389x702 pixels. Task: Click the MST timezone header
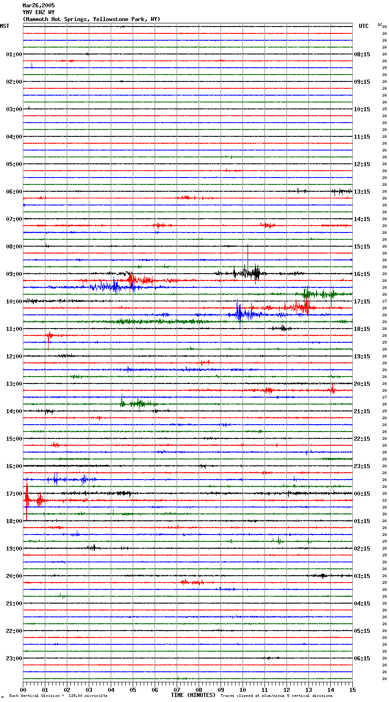click(5, 26)
